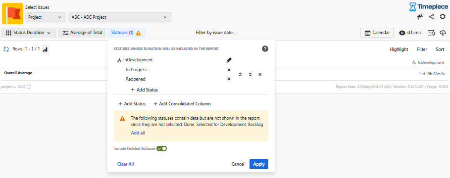The width and height of the screenshot is (450, 178).
Task: Open the settings gear icon
Action: [443, 17]
